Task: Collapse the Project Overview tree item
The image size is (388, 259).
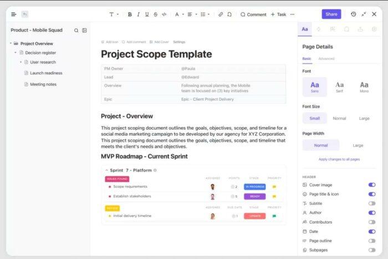Action: 11,43
